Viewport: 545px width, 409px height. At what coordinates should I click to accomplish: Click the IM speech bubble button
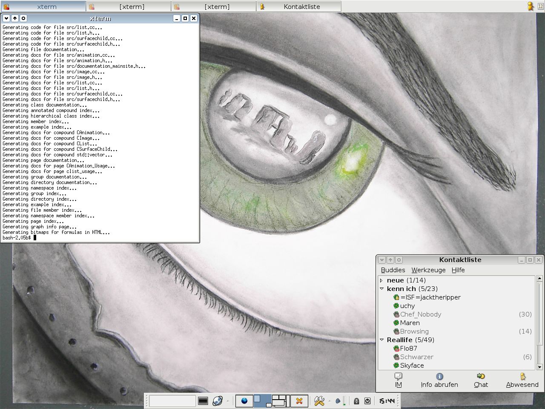click(398, 380)
